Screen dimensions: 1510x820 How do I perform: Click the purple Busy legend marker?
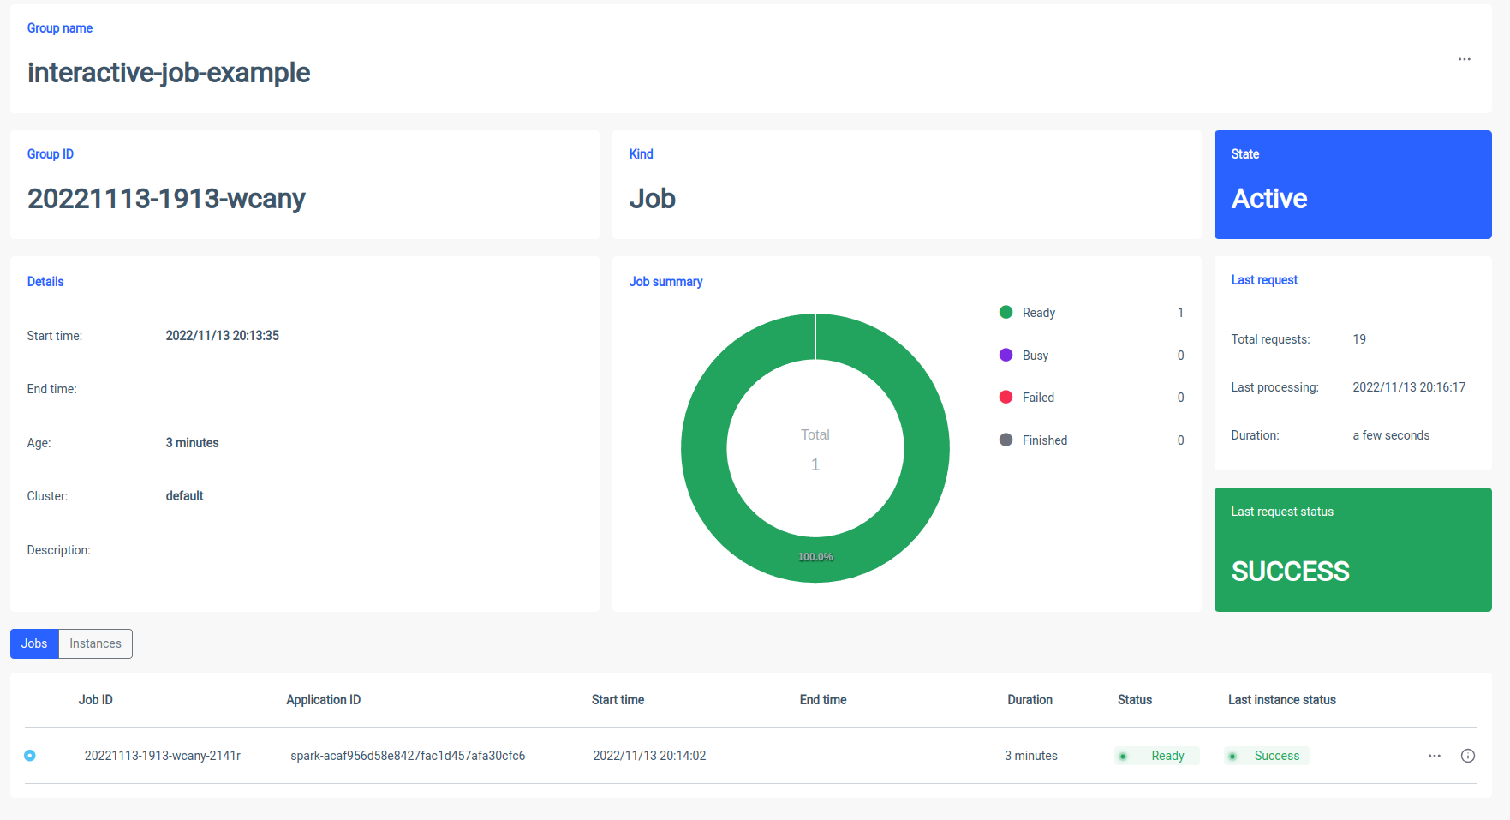click(x=1006, y=355)
